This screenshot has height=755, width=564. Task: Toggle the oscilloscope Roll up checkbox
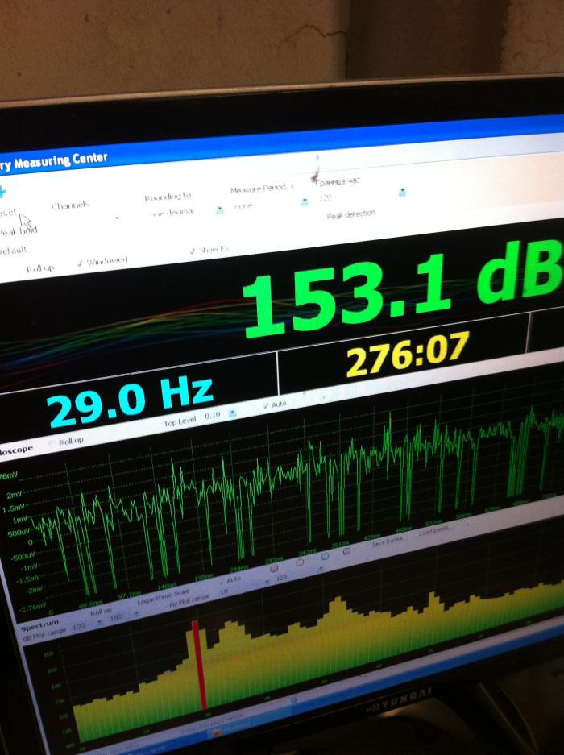point(52,443)
